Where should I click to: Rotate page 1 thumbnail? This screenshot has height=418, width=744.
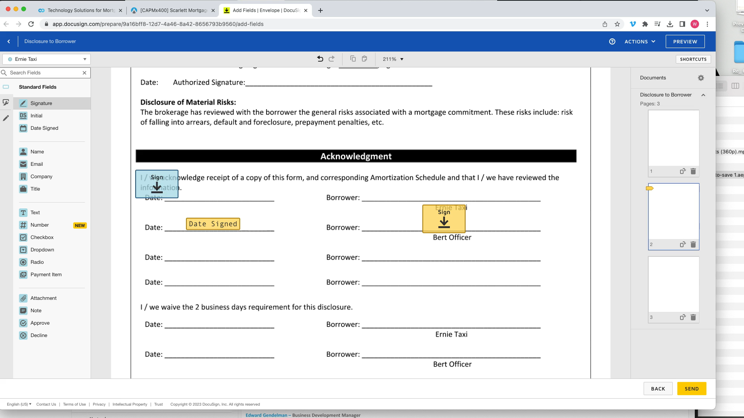pyautogui.click(x=683, y=171)
